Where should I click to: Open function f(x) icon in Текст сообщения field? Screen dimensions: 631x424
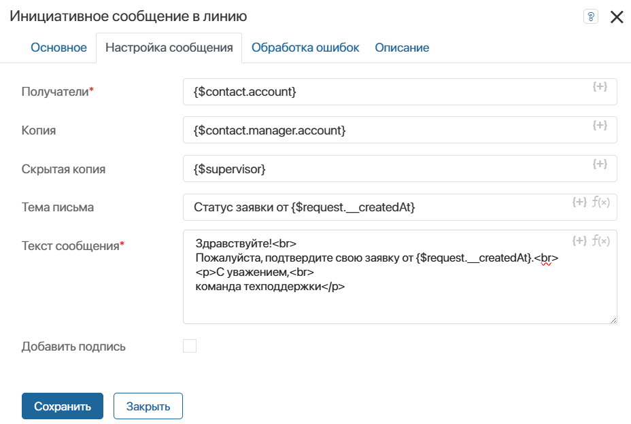pyautogui.click(x=601, y=241)
